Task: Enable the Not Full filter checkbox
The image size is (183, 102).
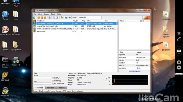Action: [53, 78]
